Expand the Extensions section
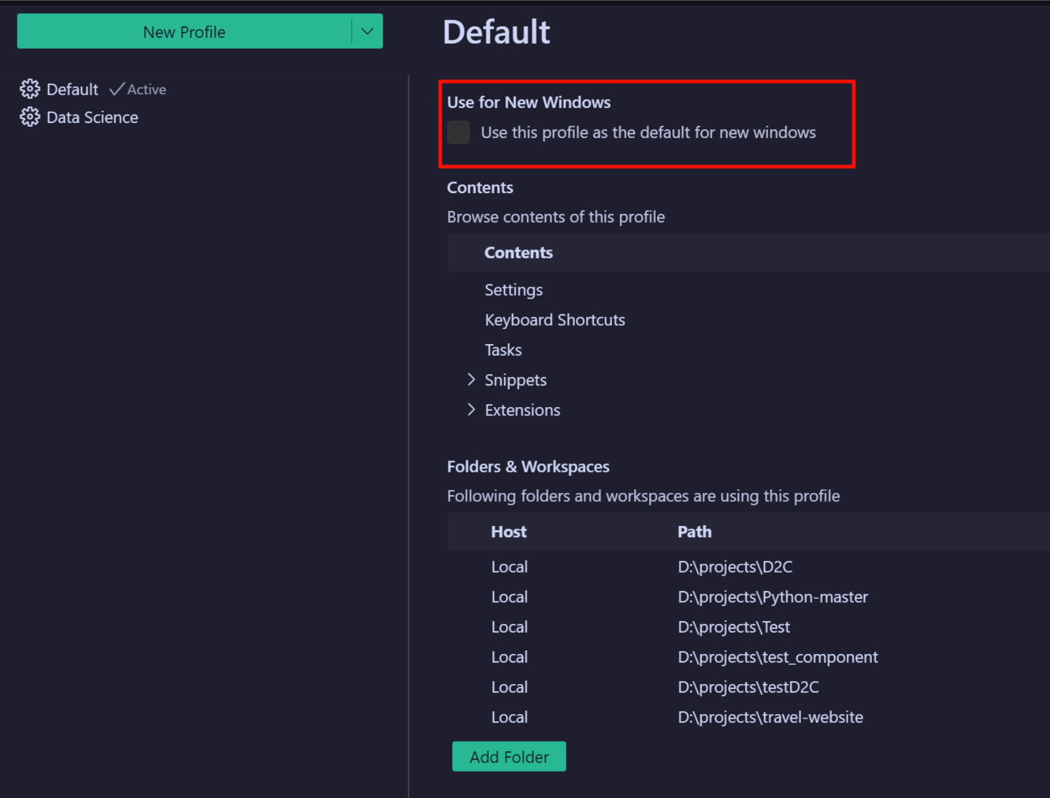 click(471, 409)
